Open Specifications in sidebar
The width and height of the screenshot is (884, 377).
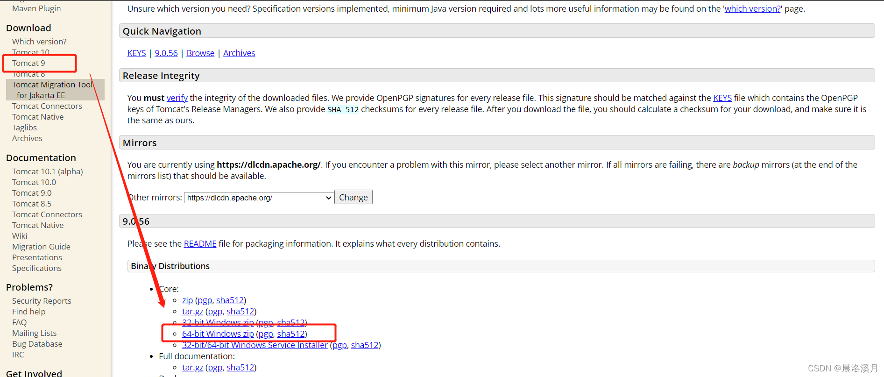(37, 268)
